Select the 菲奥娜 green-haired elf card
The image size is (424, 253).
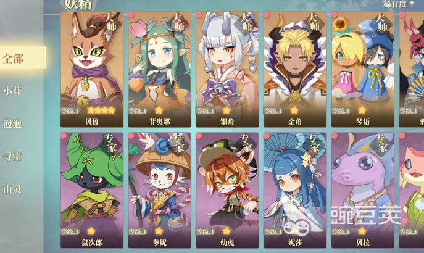click(160, 70)
